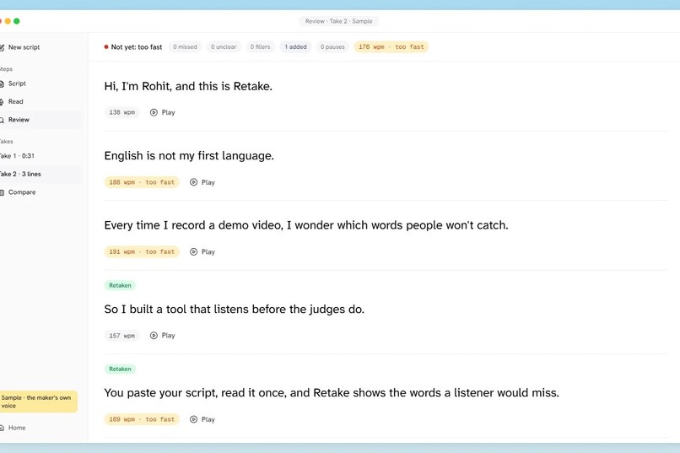
Task: Click sentence 'You paste your script, read it once'
Action: click(332, 393)
